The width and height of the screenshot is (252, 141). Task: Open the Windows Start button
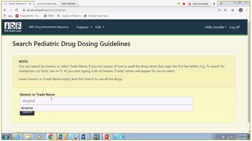(6, 137)
